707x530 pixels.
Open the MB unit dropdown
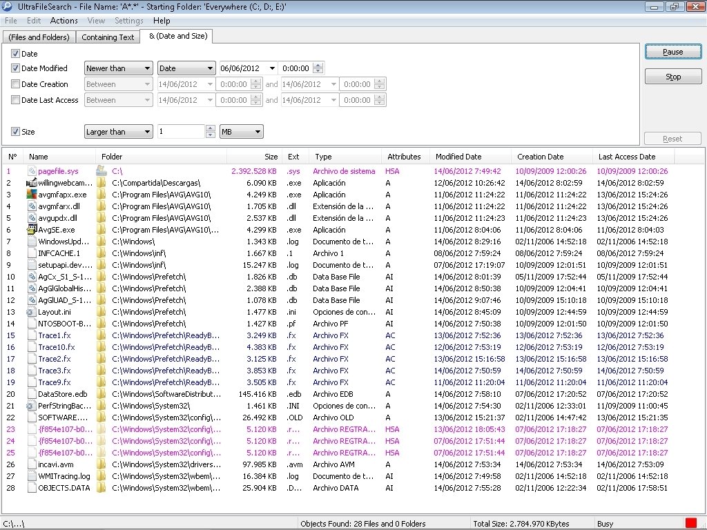pyautogui.click(x=241, y=132)
